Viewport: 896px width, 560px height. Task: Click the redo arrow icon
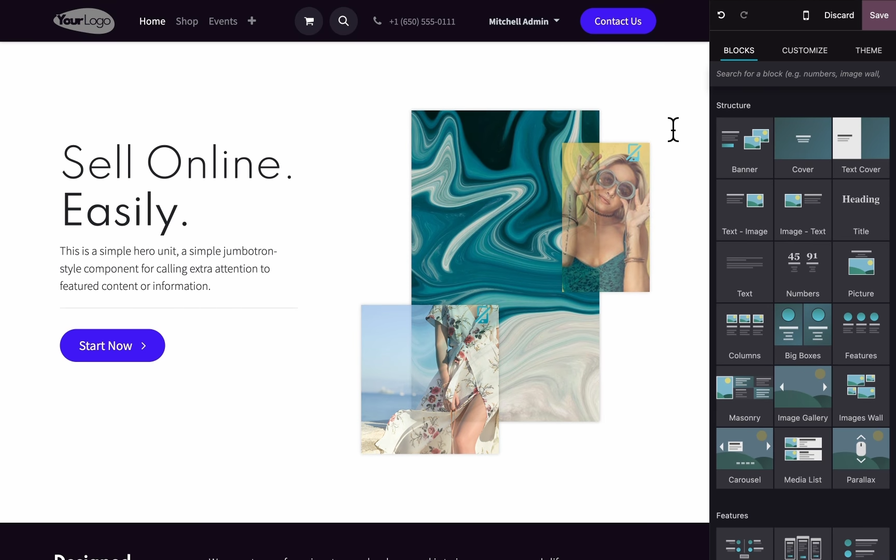click(x=744, y=15)
